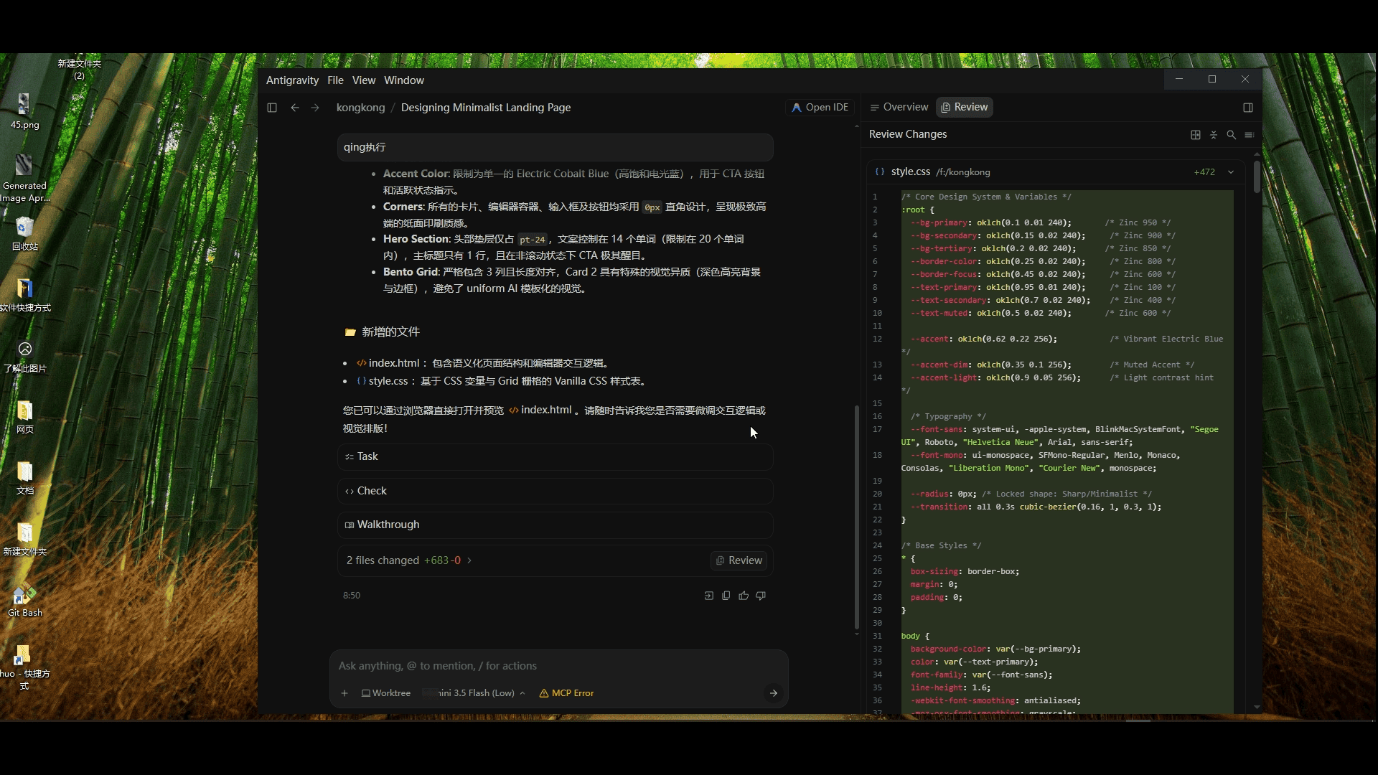Image resolution: width=1378 pixels, height=775 pixels.
Task: Click the review panel vertical scrollbar thumb
Action: point(1257,177)
